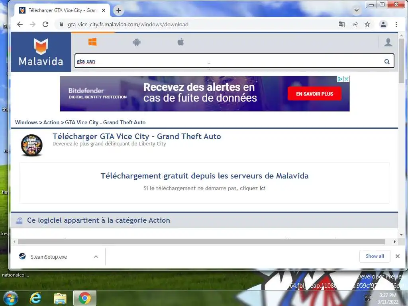Open the Chrome profile avatar
The width and height of the screenshot is (408, 306).
coord(383,24)
